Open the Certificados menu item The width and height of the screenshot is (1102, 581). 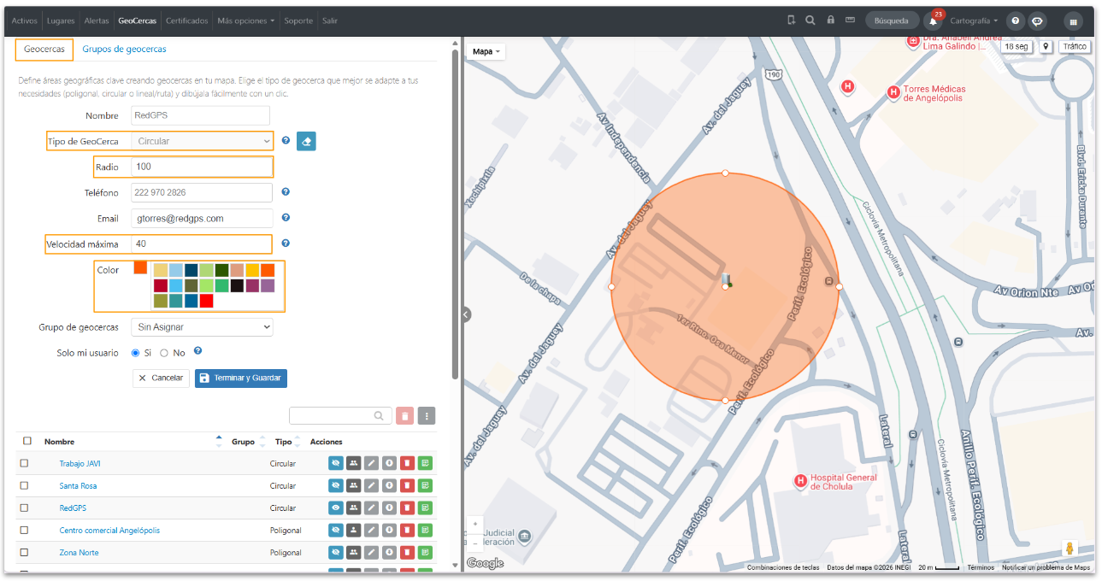186,21
